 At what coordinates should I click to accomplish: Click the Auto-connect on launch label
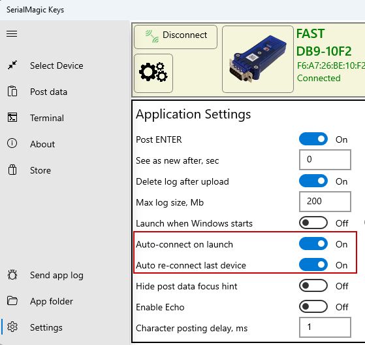184,244
